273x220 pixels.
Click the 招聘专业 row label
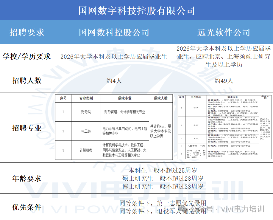tap(27, 128)
